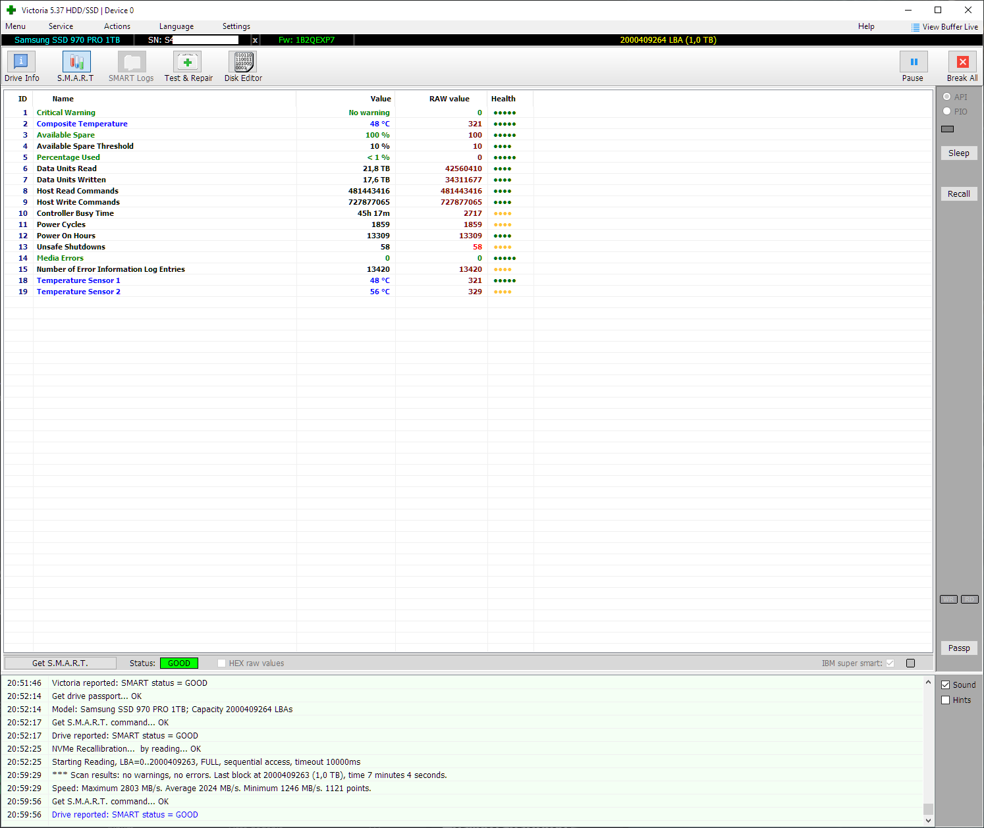Click the x next to serial number

coord(255,40)
